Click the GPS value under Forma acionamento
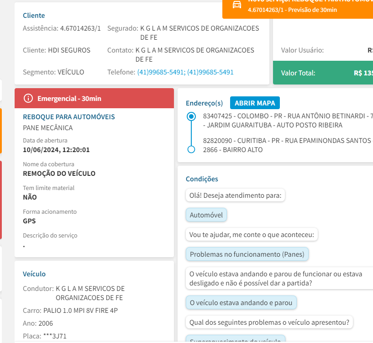The image size is (373, 343). 29,221
